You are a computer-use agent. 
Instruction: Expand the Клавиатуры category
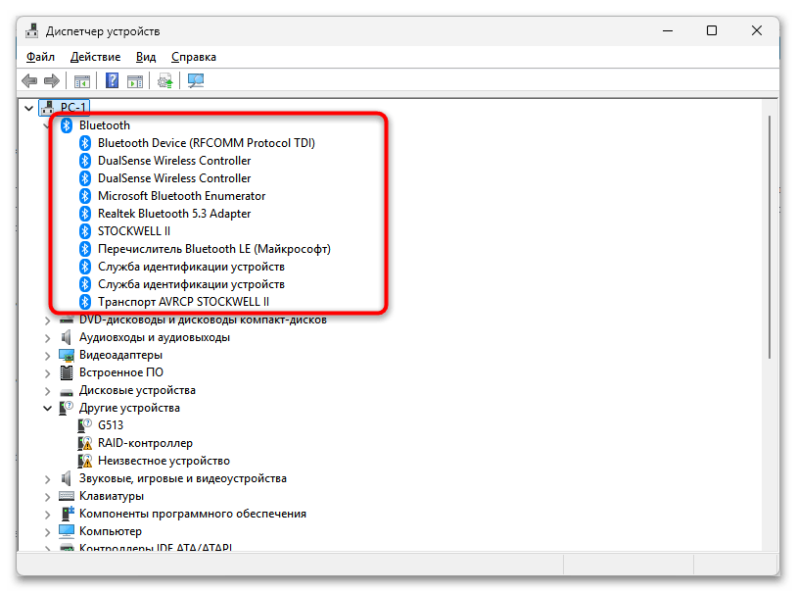[x=48, y=497]
